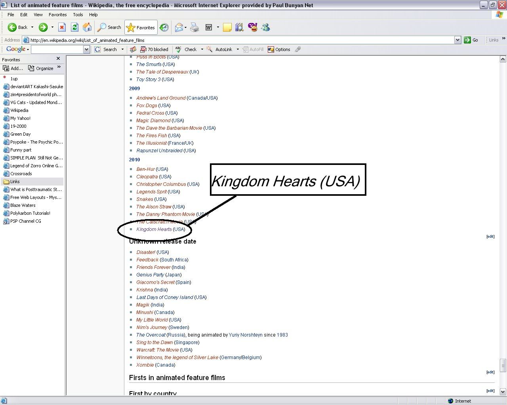Screen dimensions: 507x405
Task: Click the AutoLink wand button
Action: coord(220,49)
